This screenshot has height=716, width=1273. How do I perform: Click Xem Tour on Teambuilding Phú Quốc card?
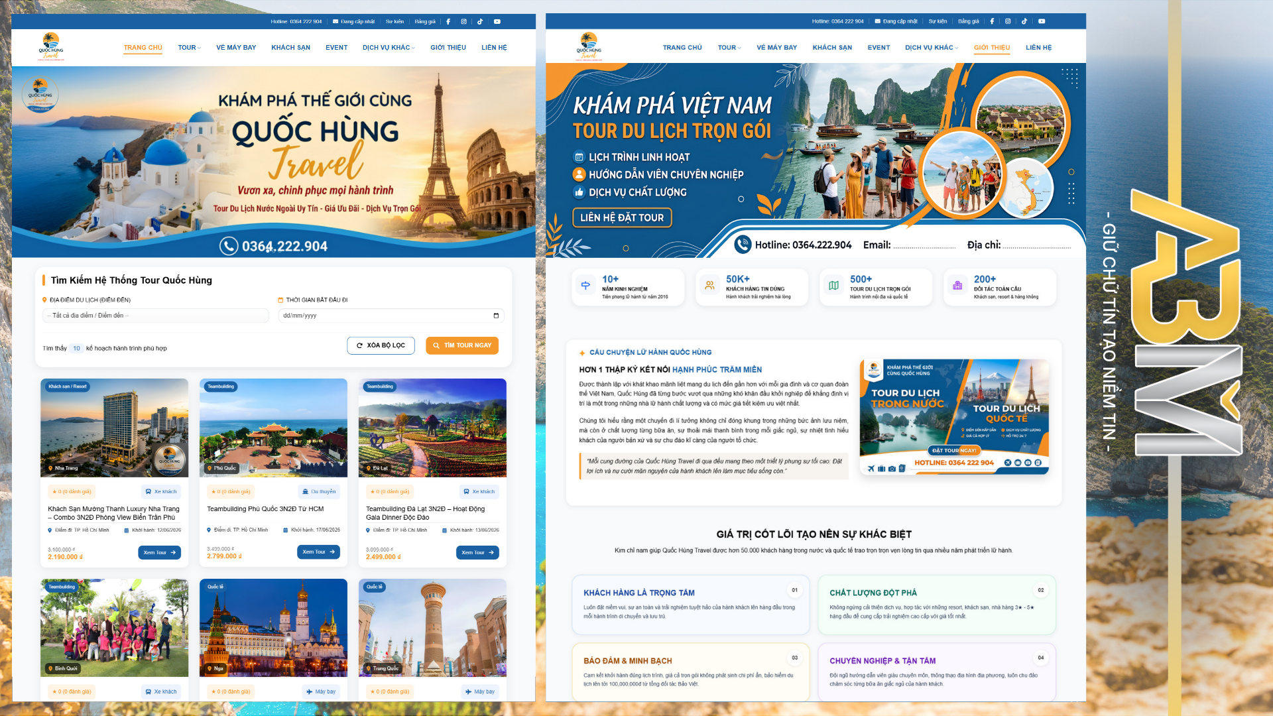[318, 552]
